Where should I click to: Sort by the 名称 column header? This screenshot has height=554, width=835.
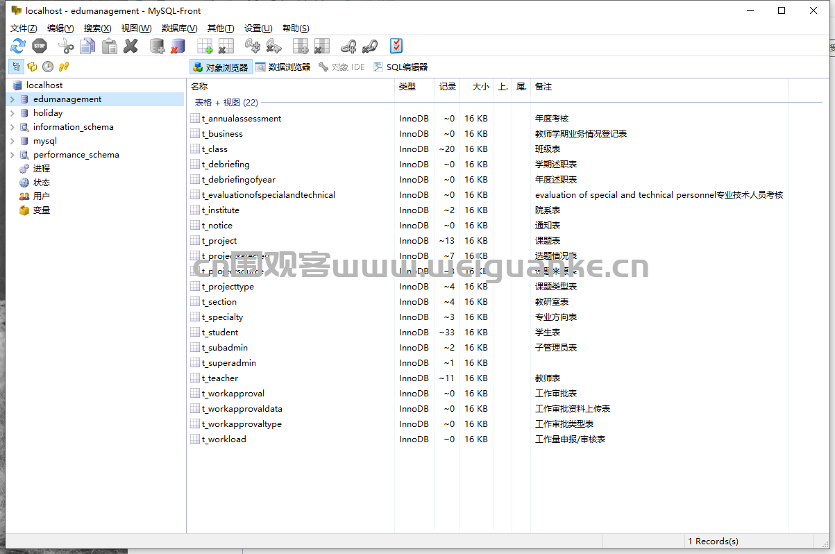(x=291, y=87)
